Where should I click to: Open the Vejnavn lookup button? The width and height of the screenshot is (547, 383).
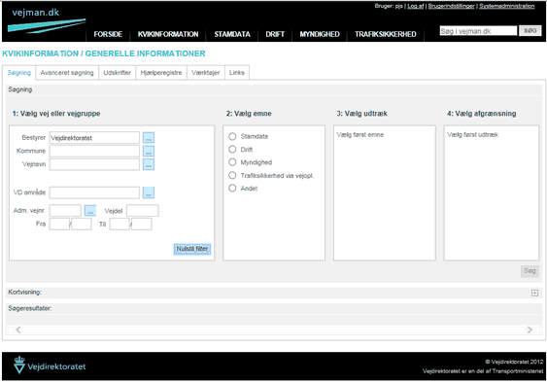tap(149, 164)
